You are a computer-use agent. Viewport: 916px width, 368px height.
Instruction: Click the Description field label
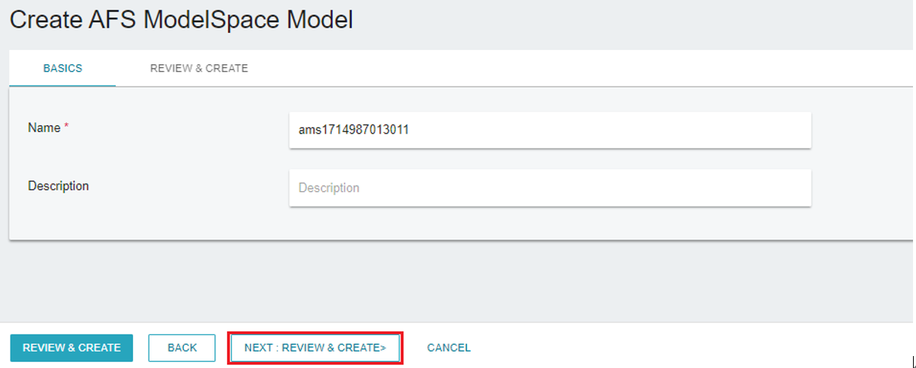(x=58, y=186)
